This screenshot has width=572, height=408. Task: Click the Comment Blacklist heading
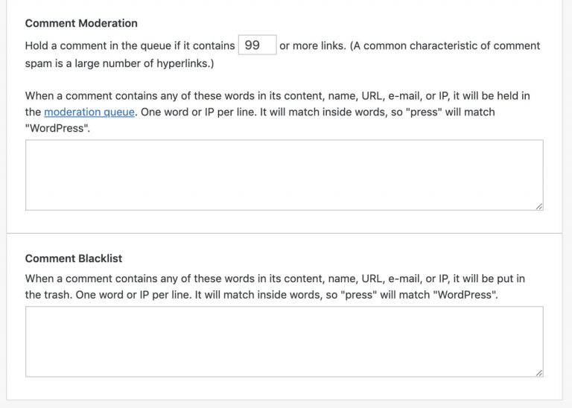tap(74, 258)
